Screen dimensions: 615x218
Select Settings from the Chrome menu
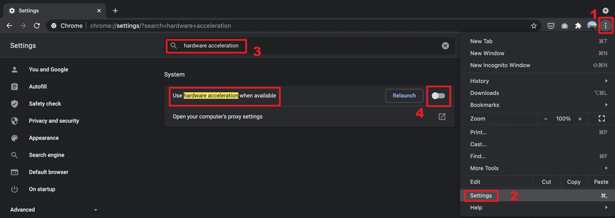point(480,195)
